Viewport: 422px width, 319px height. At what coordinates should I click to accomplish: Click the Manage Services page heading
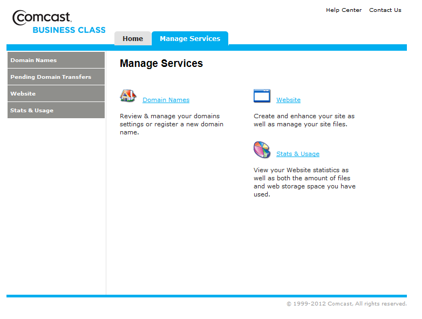coord(161,64)
